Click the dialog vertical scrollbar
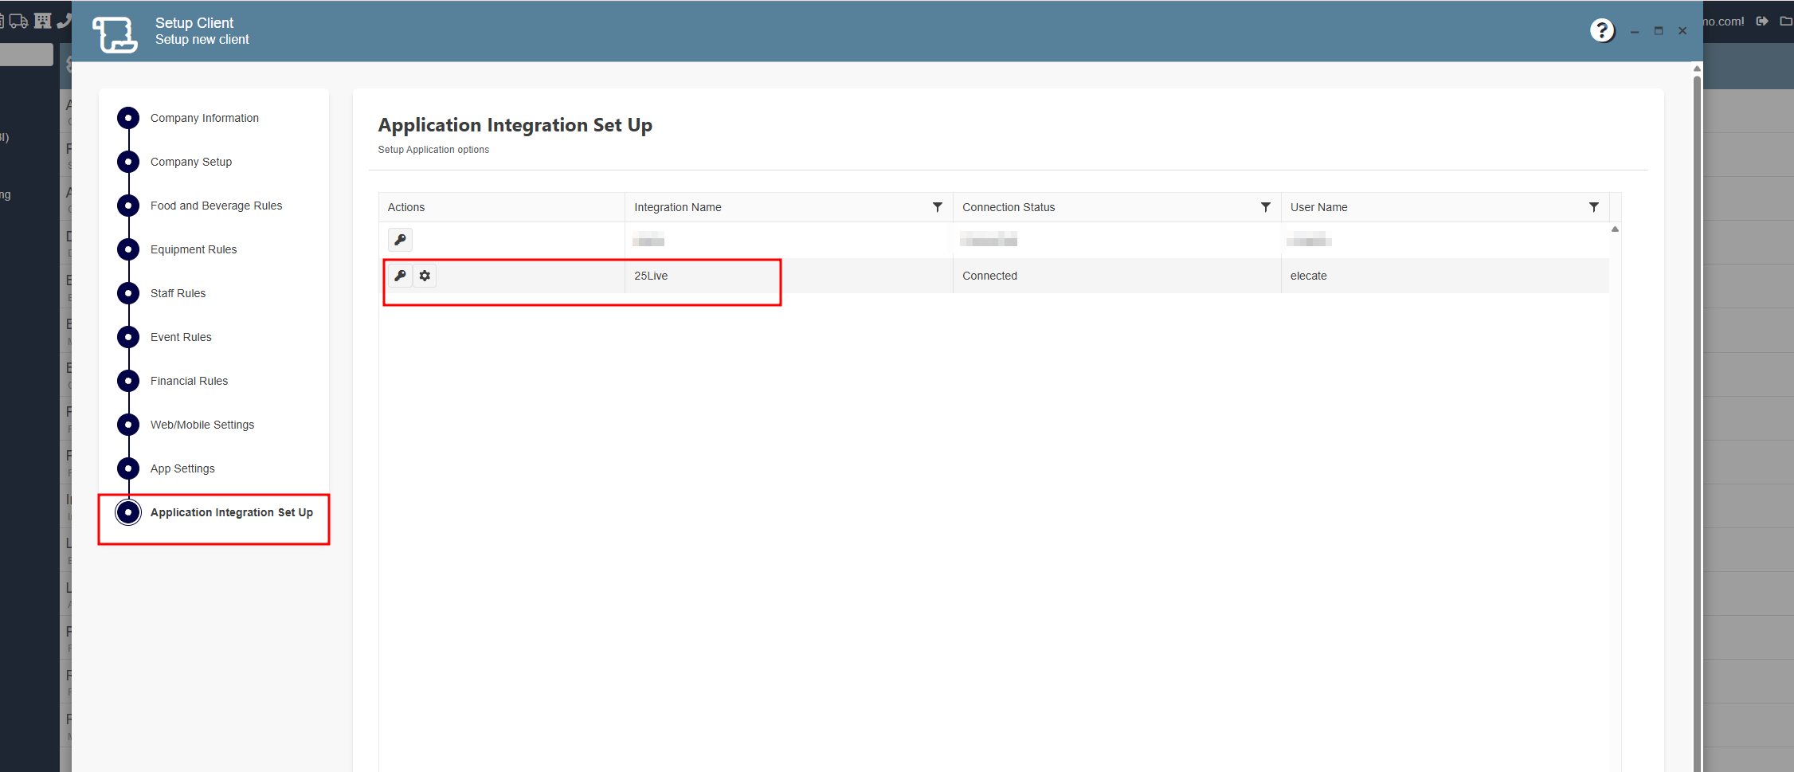The width and height of the screenshot is (1794, 772). point(1697,422)
